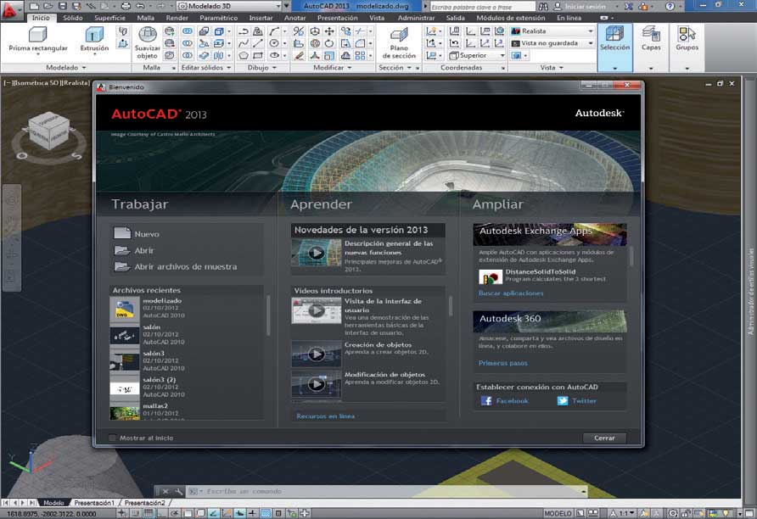Toggle the Mostrar al inicio checkbox

point(113,438)
